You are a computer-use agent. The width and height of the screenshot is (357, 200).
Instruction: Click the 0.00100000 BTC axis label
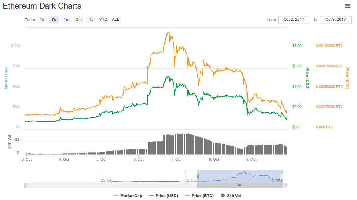[329, 46]
